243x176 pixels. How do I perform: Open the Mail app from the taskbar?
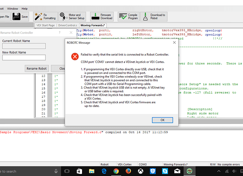click(177, 171)
